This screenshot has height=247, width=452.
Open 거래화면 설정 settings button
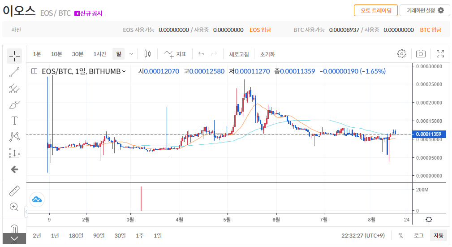(425, 10)
